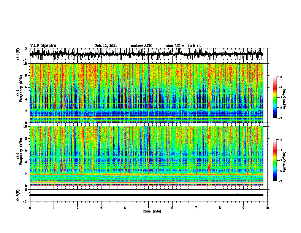Click the -7 label on ch.2 colorbar
Viewport: 301px width, 233px height.
(x=280, y=181)
